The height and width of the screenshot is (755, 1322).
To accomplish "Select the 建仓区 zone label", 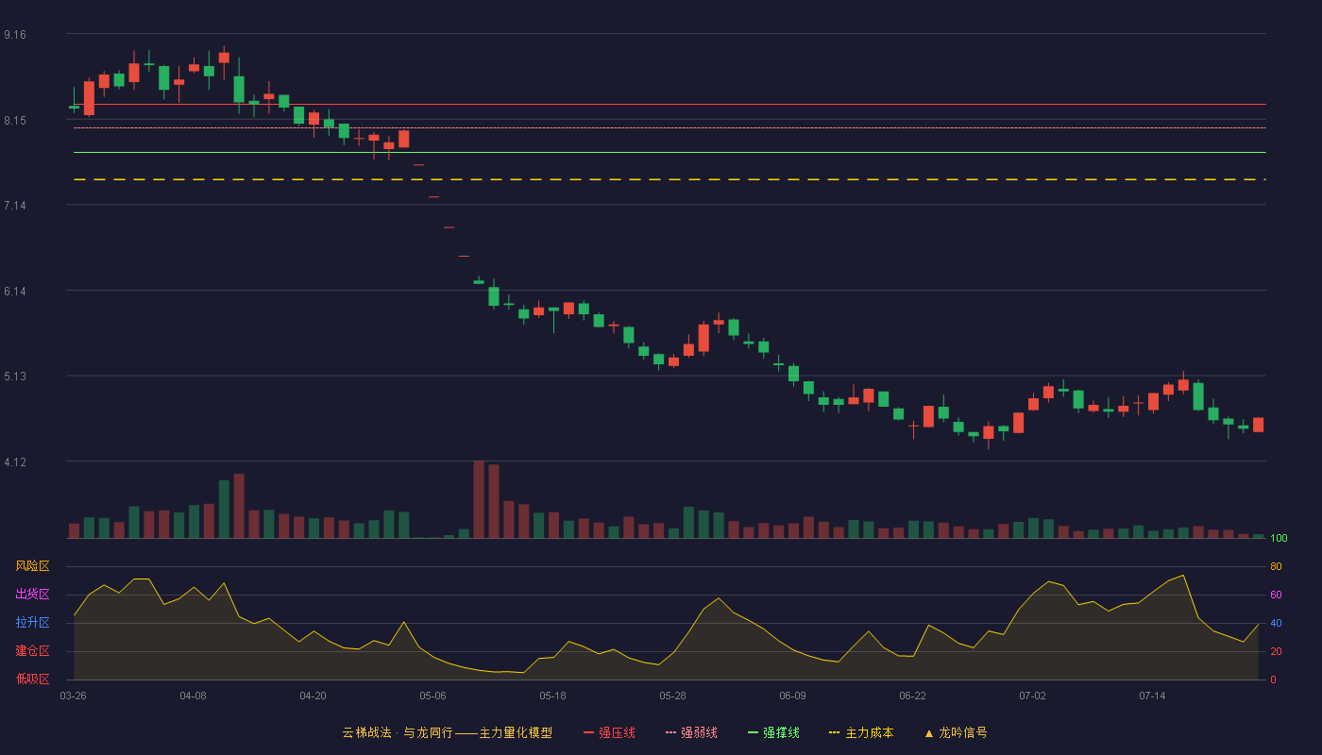I will pyautogui.click(x=32, y=651).
